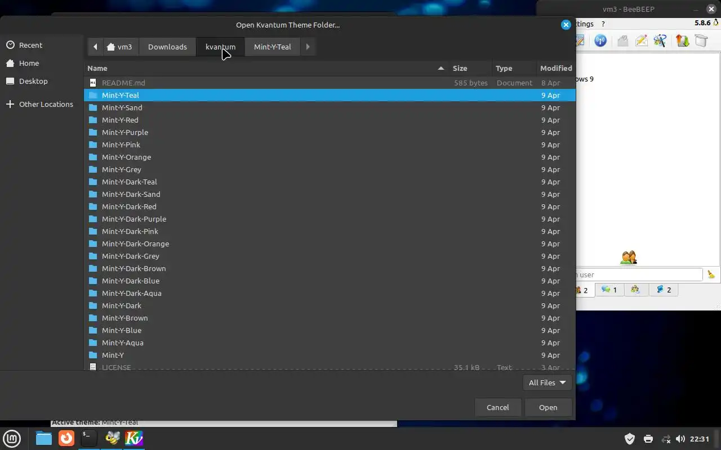Click the open box icon in BeeBEEP

click(701, 40)
